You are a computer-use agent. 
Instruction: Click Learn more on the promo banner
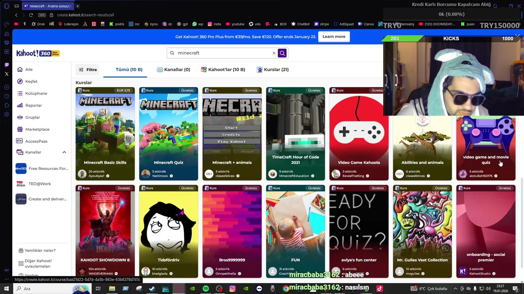pos(334,37)
